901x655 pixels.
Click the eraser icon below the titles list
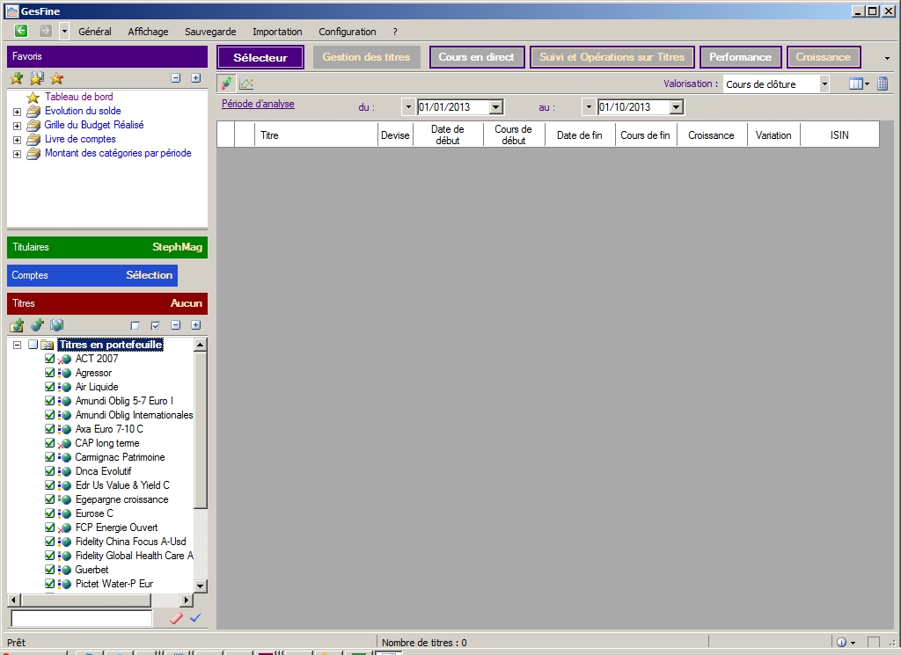[176, 618]
